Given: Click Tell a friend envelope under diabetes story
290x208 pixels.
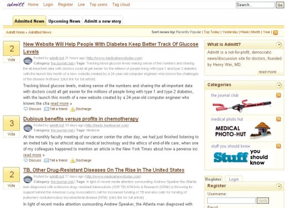Looking at the screenshot, I should point(46,109).
